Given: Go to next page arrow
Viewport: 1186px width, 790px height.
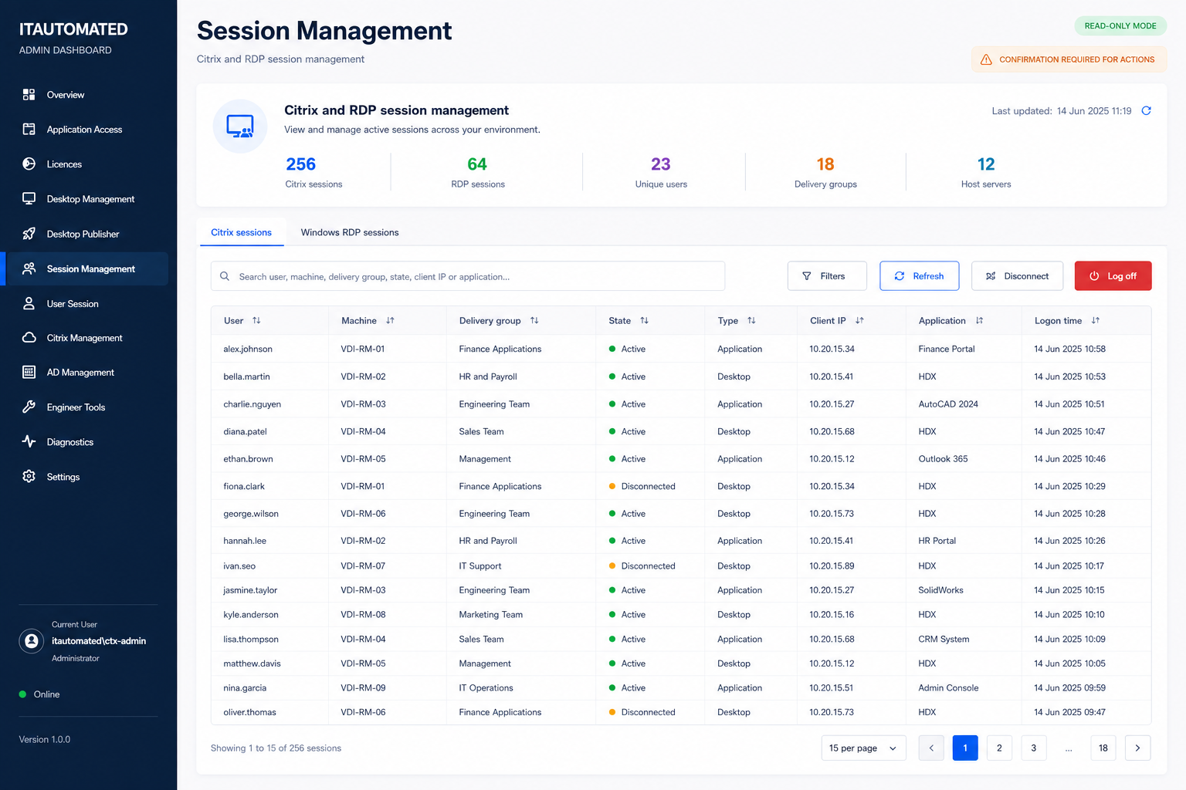Looking at the screenshot, I should point(1138,748).
